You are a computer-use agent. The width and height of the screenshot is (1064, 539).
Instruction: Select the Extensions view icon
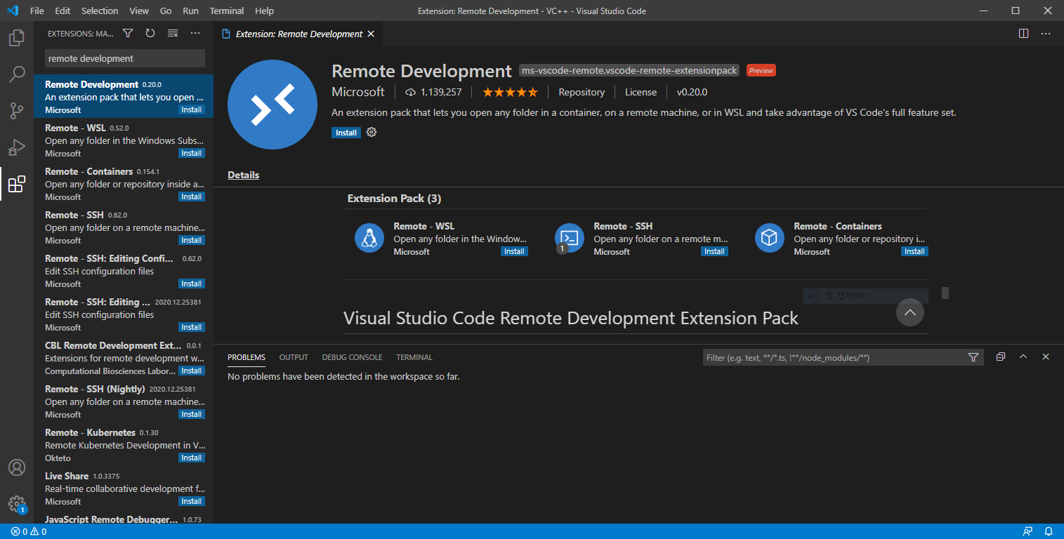[x=17, y=184]
